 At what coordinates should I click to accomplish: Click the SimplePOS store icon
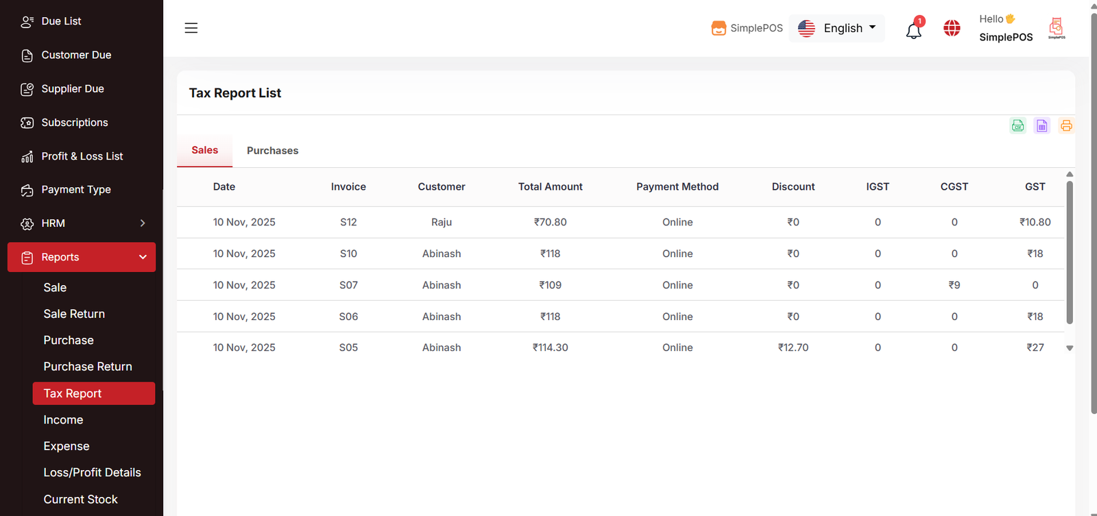click(x=719, y=28)
